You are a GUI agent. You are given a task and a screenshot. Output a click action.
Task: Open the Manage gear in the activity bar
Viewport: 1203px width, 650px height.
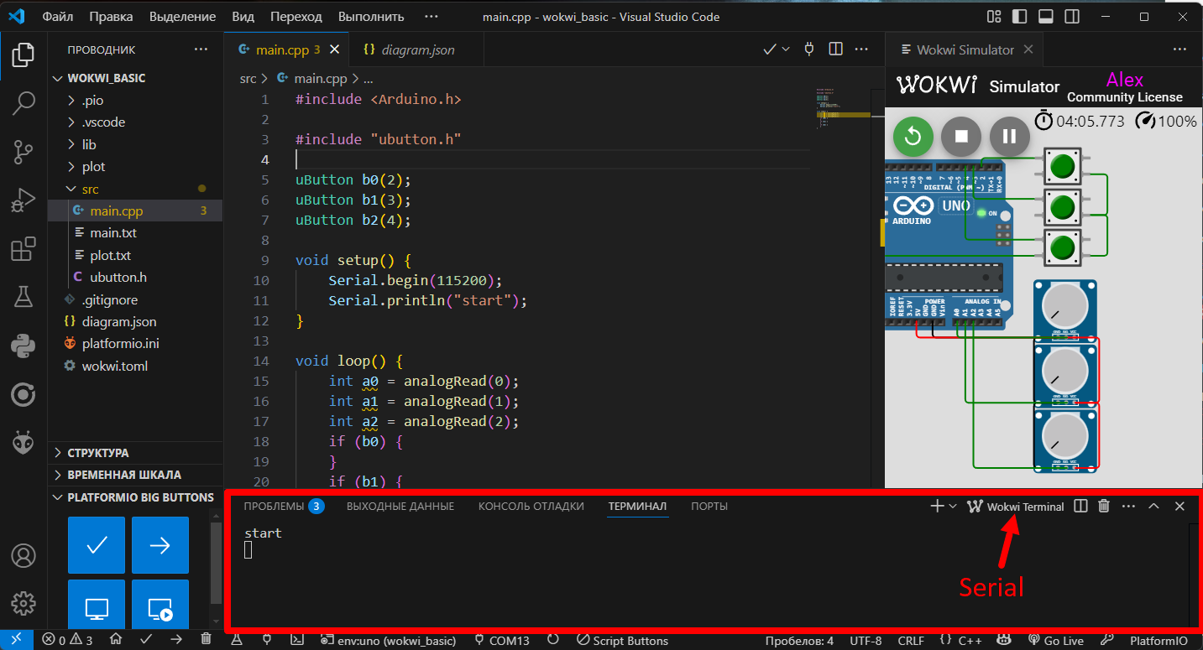[24, 603]
